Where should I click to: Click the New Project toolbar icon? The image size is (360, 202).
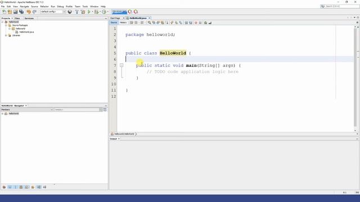(10, 12)
